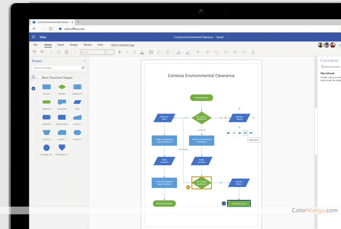Open the shape fill color picker
Image resolution: width=341 pixels, height=229 pixels.
coord(180,52)
